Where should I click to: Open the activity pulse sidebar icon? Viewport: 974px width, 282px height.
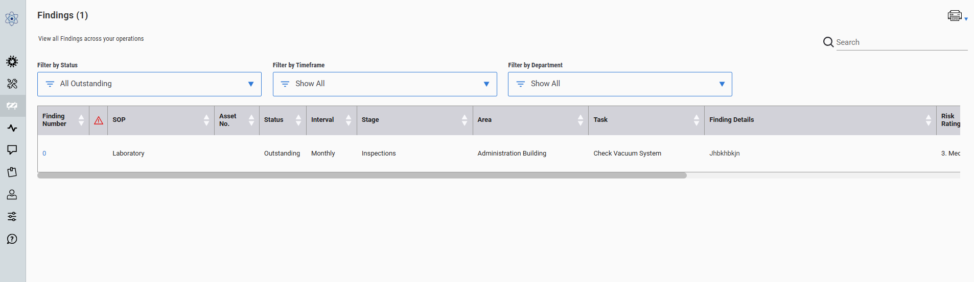(12, 128)
